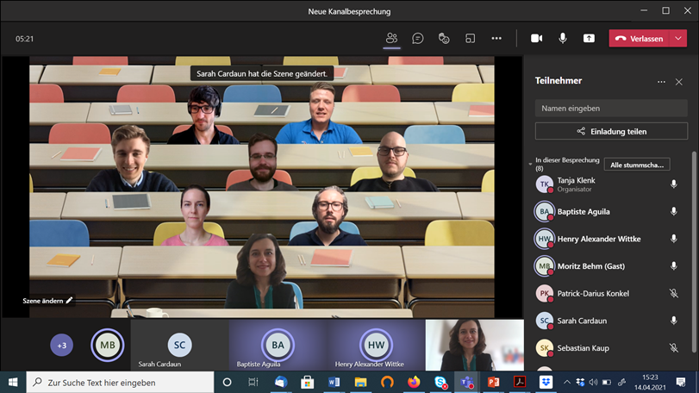The image size is (699, 393).
Task: Open the meeting chat icon
Action: pyautogui.click(x=418, y=38)
